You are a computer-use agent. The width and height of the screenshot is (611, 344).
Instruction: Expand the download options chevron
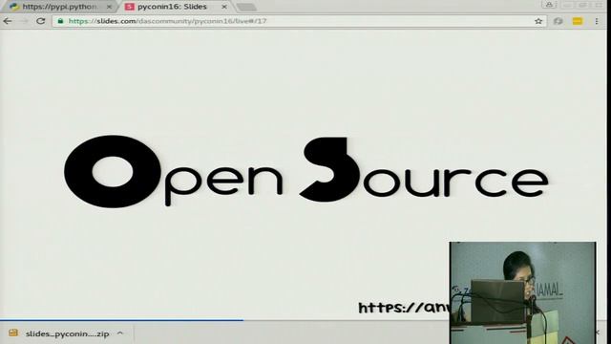click(120, 333)
